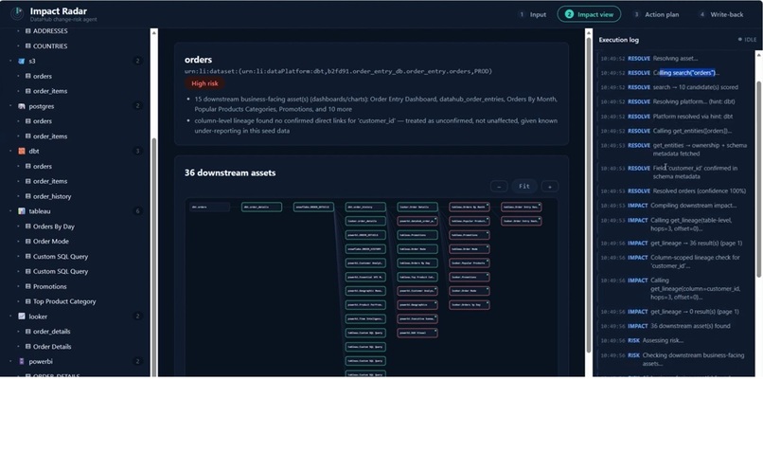The image size is (763, 471).
Task: Select Top Product Category in tableau
Action: 64,301
